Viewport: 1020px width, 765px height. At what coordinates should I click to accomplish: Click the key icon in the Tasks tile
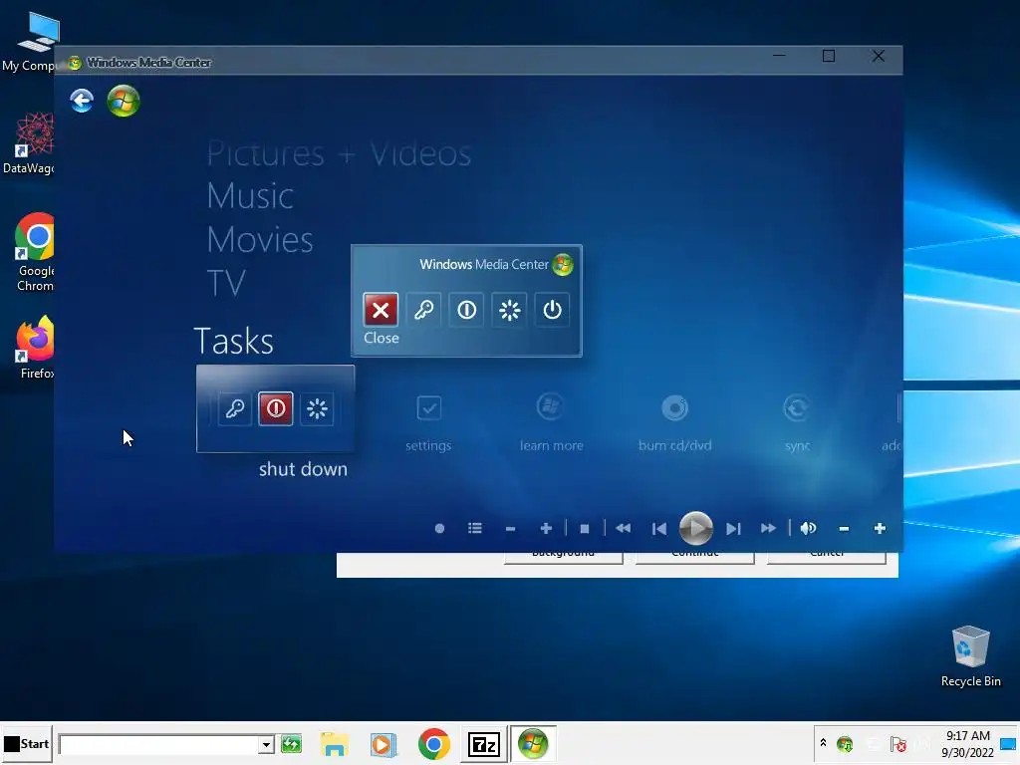point(234,408)
